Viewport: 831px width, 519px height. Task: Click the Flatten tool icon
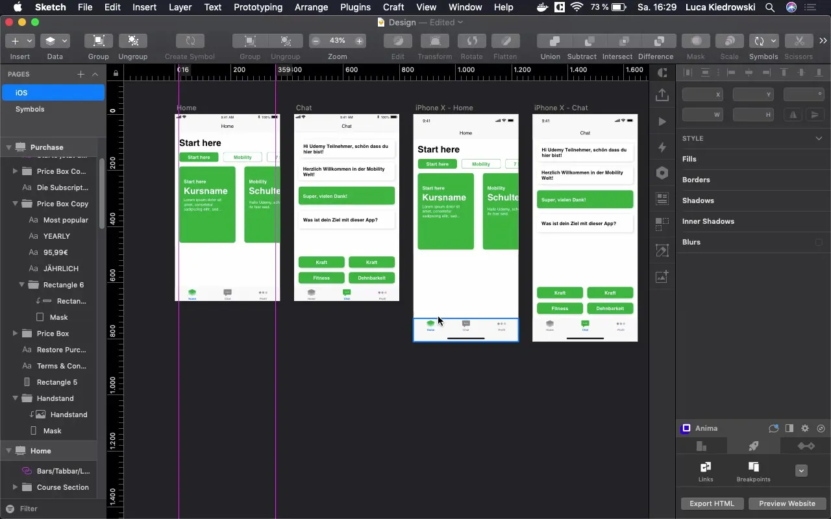505,41
